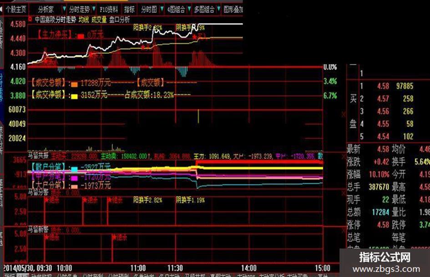Expand the dropdown arrow beside 分析家

coord(64,9)
